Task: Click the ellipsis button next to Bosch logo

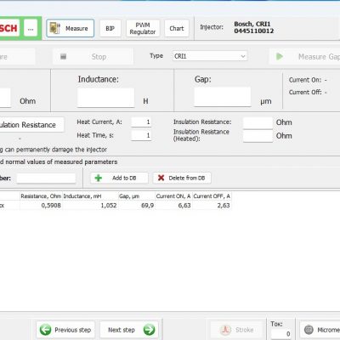Action: pos(31,28)
